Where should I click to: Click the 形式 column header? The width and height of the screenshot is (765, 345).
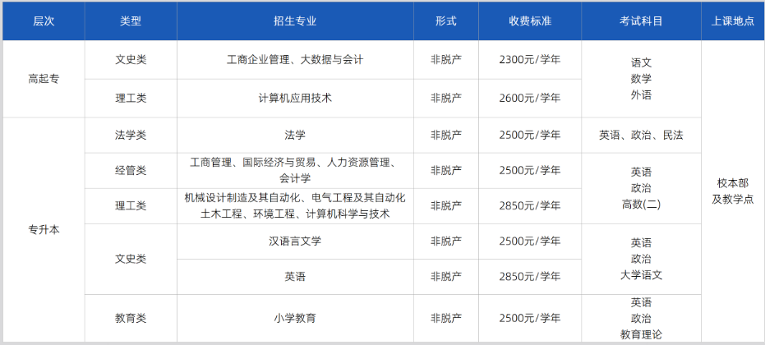click(446, 21)
